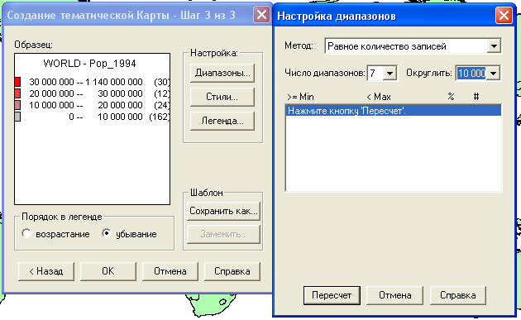The image size is (521, 320).
Task: Click the # column header
Action: pyautogui.click(x=476, y=97)
